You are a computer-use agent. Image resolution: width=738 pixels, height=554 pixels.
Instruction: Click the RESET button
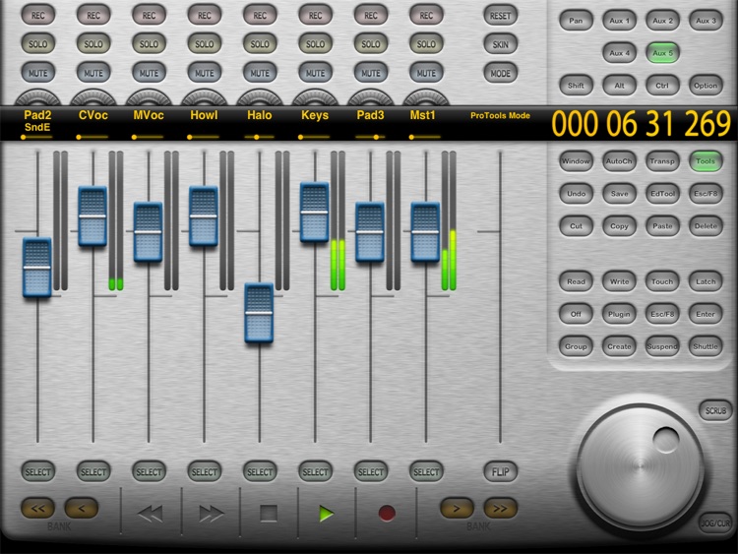[500, 15]
